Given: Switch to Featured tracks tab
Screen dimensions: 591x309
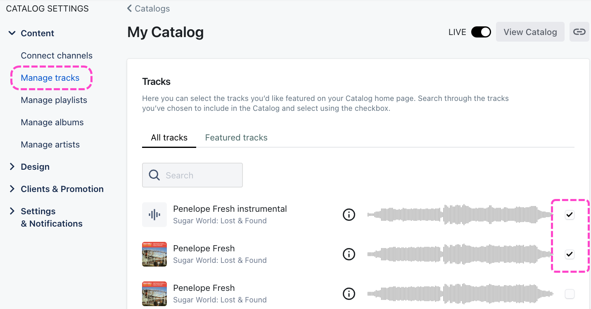Looking at the screenshot, I should 236,138.
